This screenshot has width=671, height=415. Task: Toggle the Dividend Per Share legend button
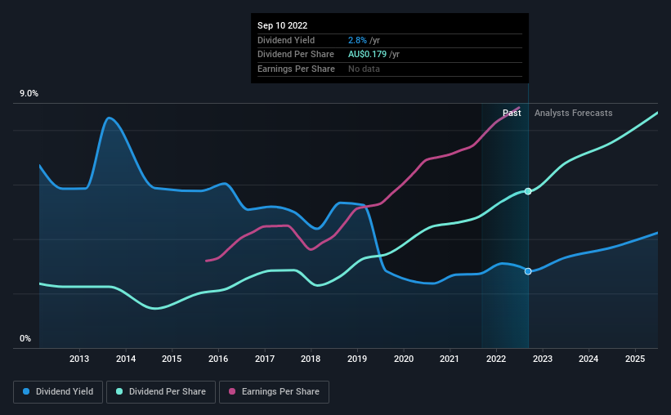coord(161,392)
